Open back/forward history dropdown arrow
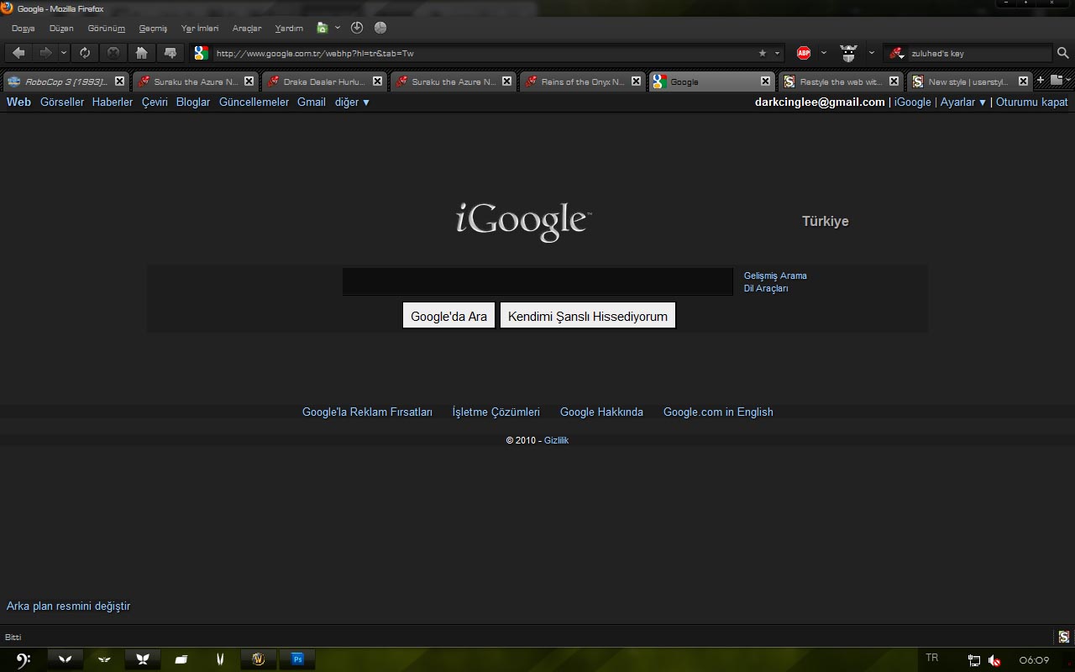Viewport: 1075px width, 672px height. [x=64, y=53]
